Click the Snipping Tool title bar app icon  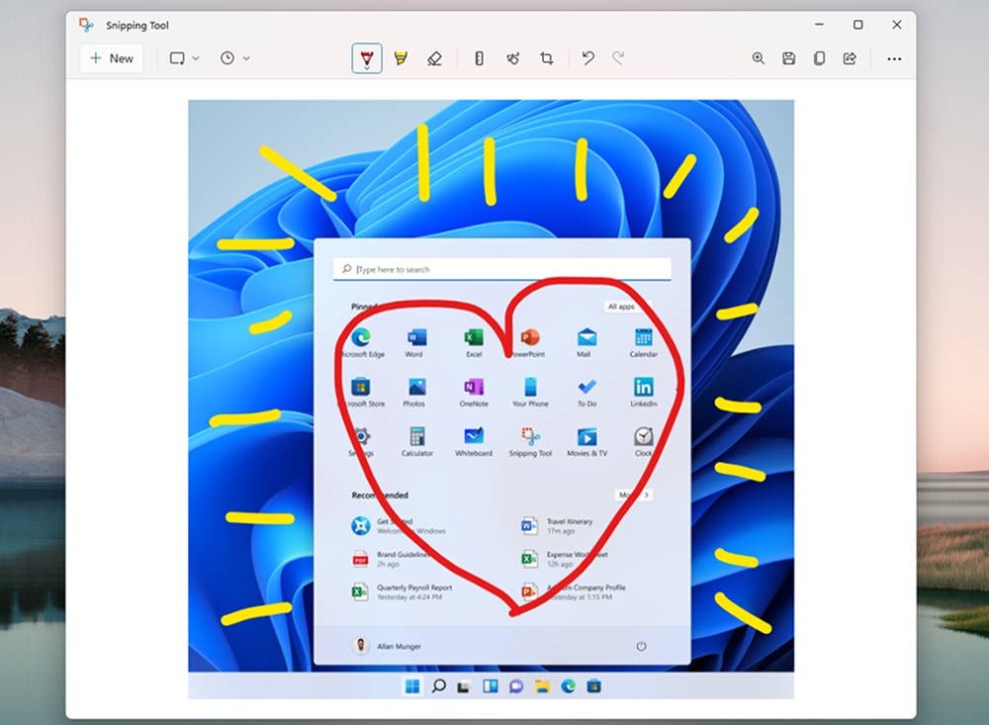[x=86, y=25]
